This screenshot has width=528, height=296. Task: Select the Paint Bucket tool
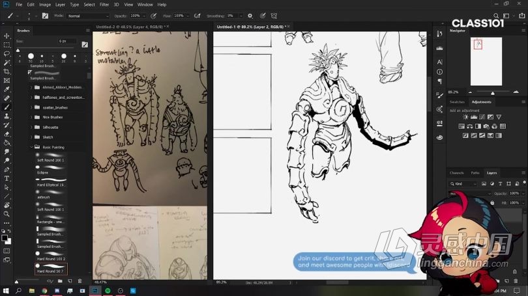tap(7, 142)
